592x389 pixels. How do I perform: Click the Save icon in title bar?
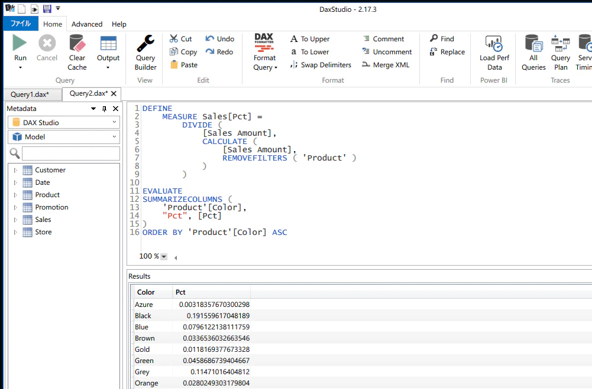tap(47, 8)
